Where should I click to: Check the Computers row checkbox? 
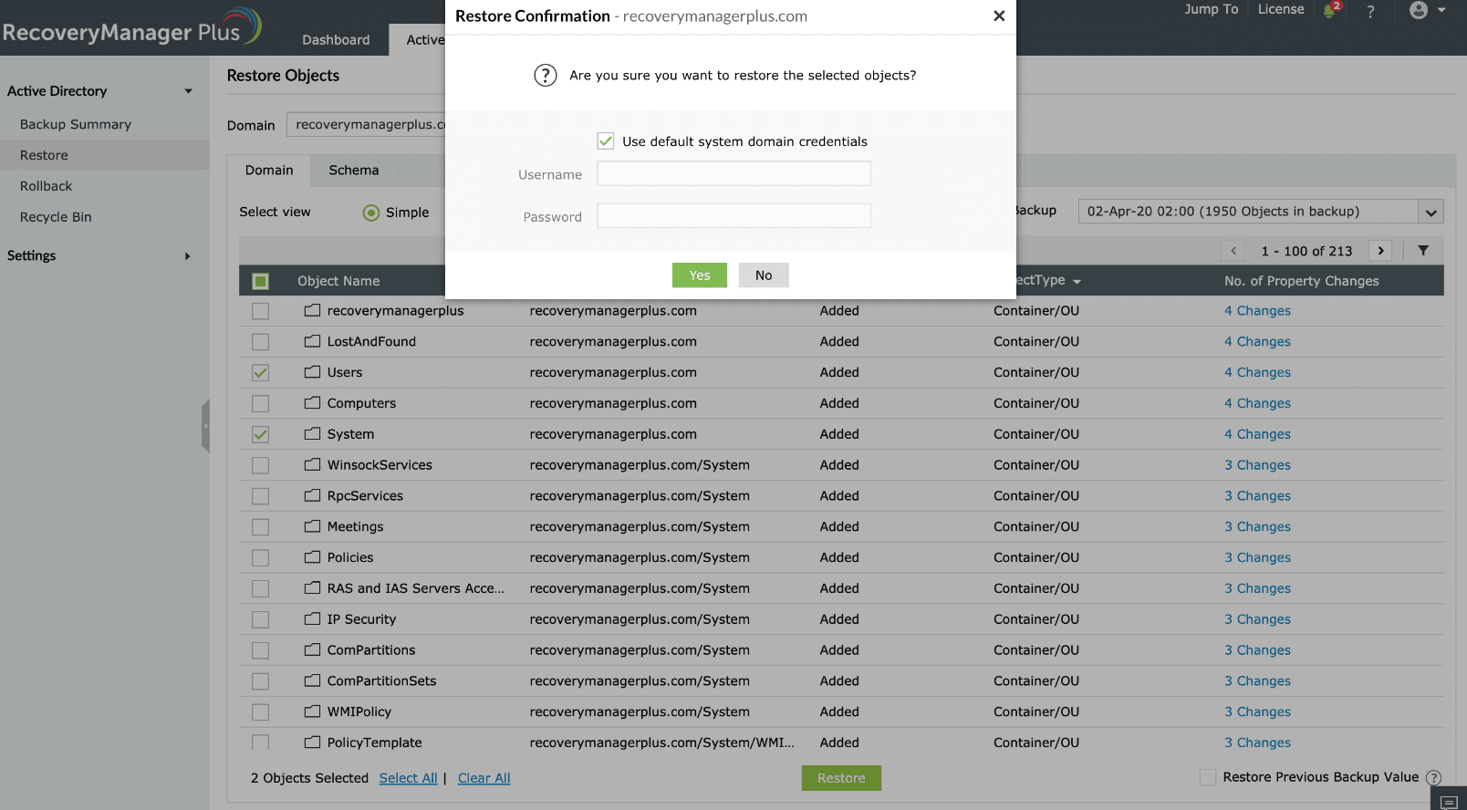[x=260, y=403]
